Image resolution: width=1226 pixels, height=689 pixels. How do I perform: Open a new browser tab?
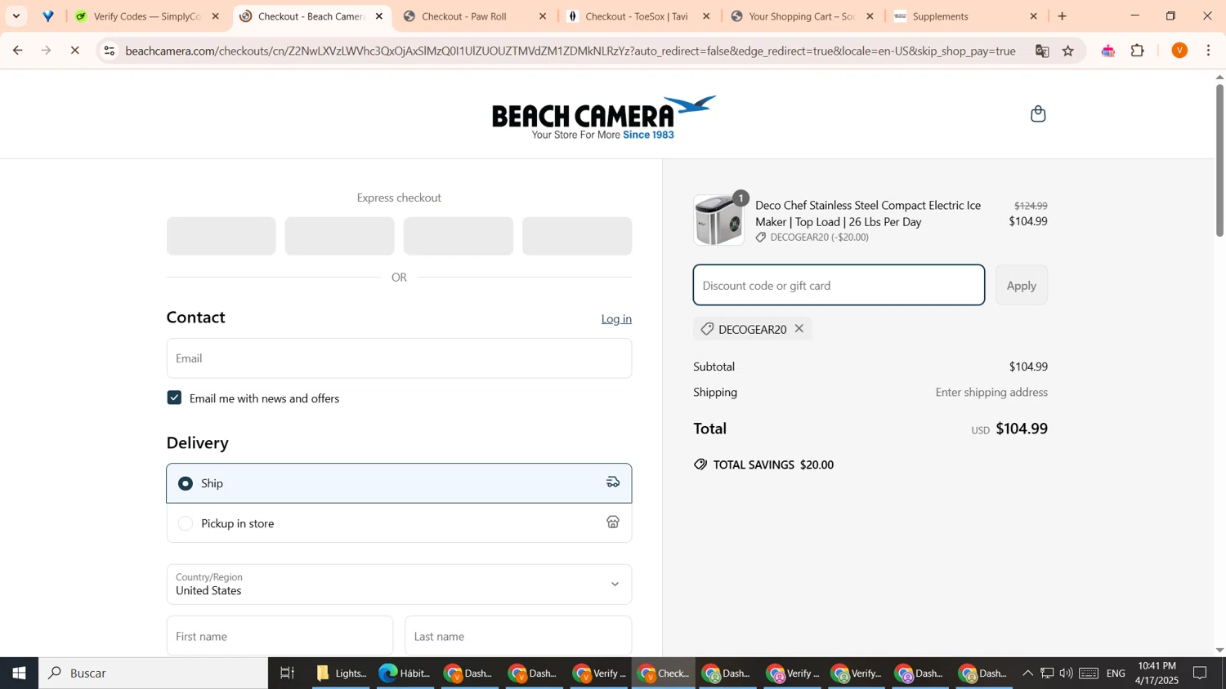(x=1063, y=16)
